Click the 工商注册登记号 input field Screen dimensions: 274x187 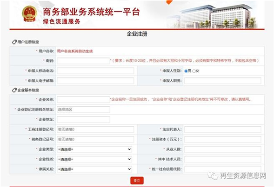[x=95, y=129]
